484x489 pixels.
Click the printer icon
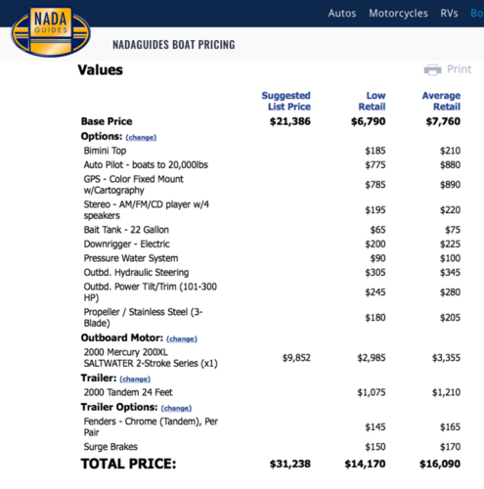(432, 69)
